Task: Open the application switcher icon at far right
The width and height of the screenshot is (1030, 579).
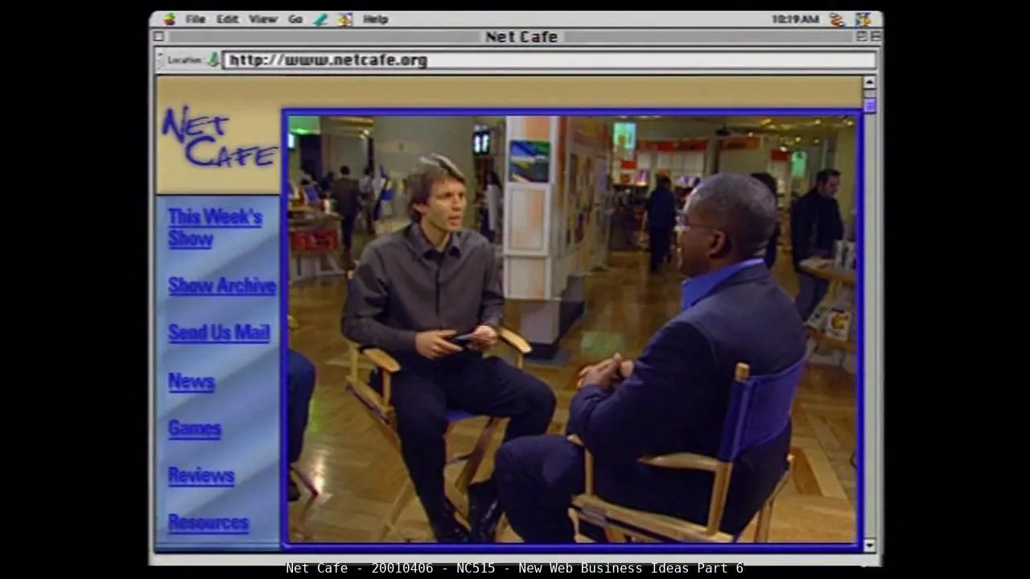Action: [x=863, y=19]
